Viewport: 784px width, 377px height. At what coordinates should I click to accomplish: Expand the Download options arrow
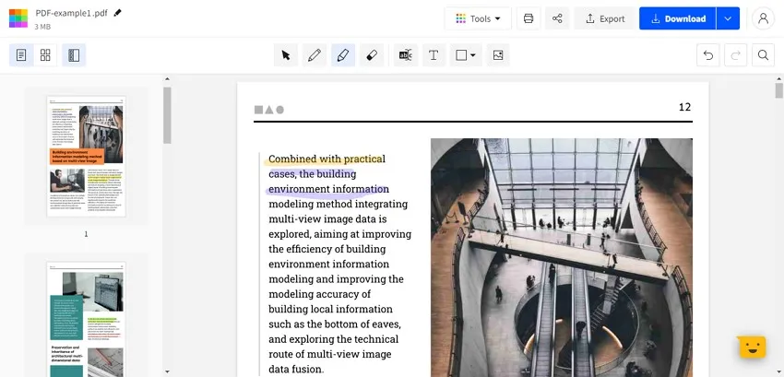728,18
